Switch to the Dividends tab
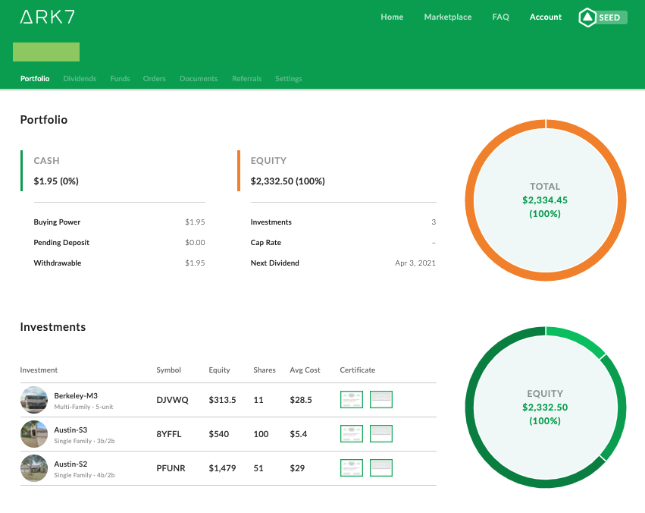The height and width of the screenshot is (513, 645). (80, 79)
